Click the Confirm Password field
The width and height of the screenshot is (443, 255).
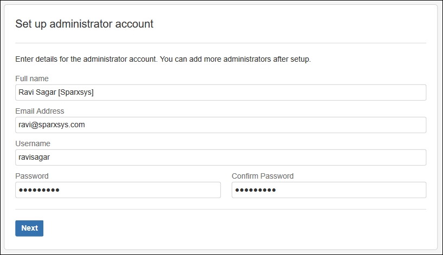click(x=329, y=190)
